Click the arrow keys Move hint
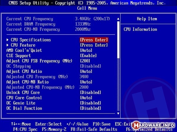Screen dimensions: 177x132 [21, 124]
